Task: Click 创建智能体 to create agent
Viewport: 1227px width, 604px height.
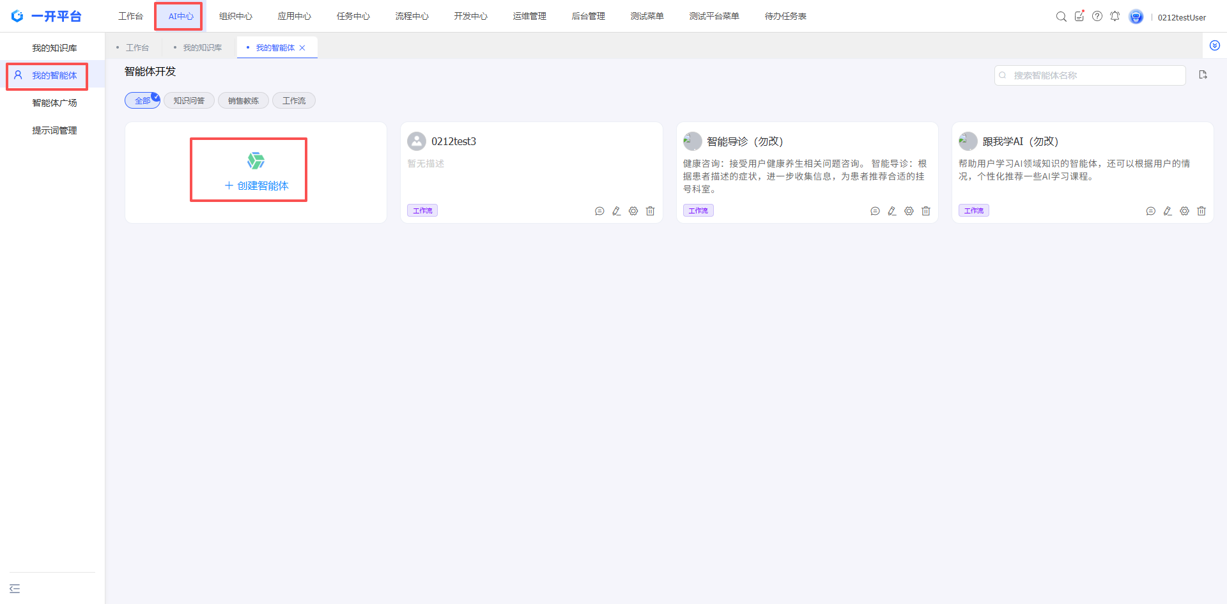Action: tap(256, 185)
